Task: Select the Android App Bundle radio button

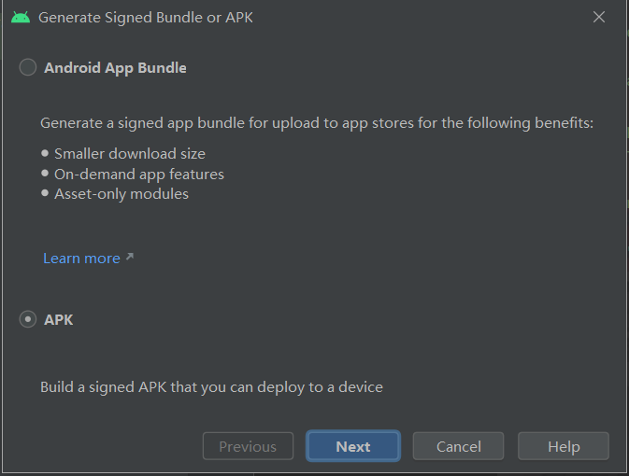Action: [28, 67]
